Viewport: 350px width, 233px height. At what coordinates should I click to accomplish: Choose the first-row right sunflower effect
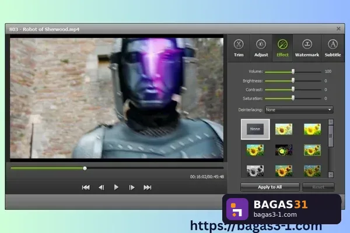(x=312, y=129)
